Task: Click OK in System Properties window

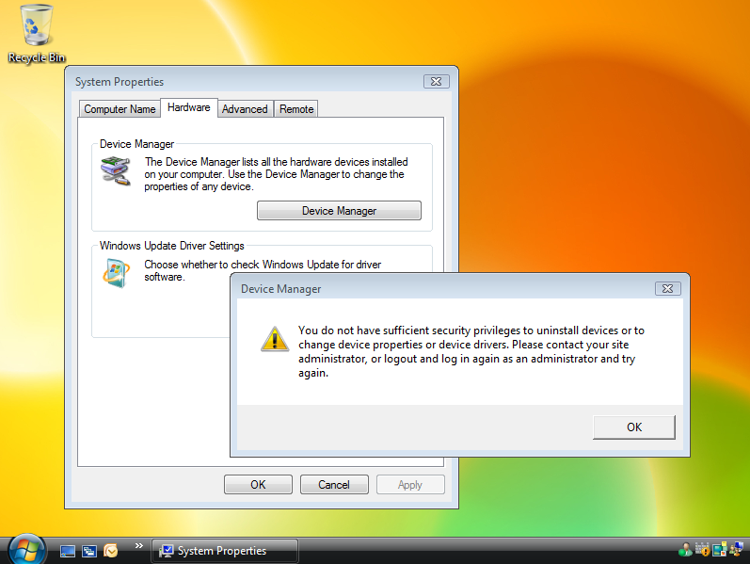Action: (x=258, y=485)
